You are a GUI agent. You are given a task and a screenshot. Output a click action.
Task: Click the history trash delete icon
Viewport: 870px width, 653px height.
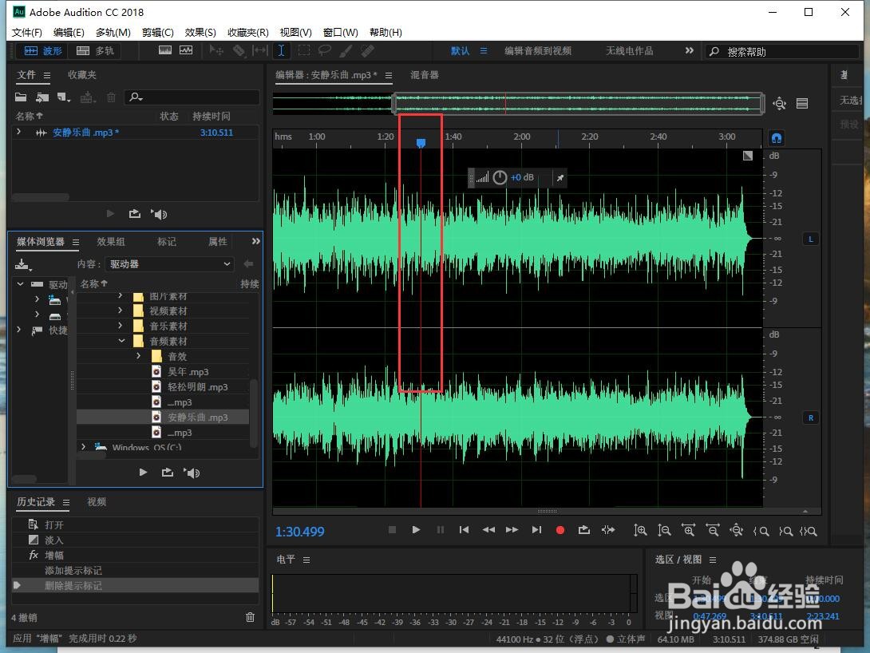(251, 617)
